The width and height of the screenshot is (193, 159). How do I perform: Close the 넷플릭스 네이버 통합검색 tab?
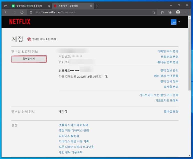[49, 6]
